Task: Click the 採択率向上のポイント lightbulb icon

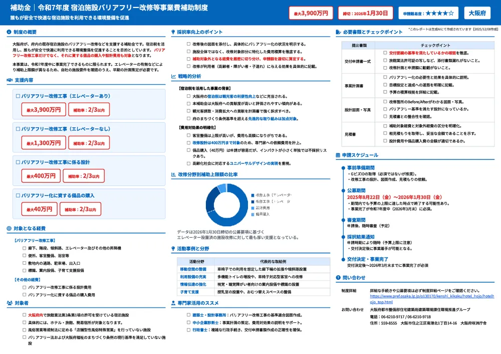Action: [x=173, y=33]
